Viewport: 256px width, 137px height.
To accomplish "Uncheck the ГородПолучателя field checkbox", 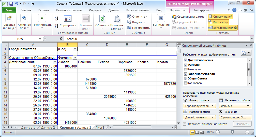I will click(x=185, y=74).
